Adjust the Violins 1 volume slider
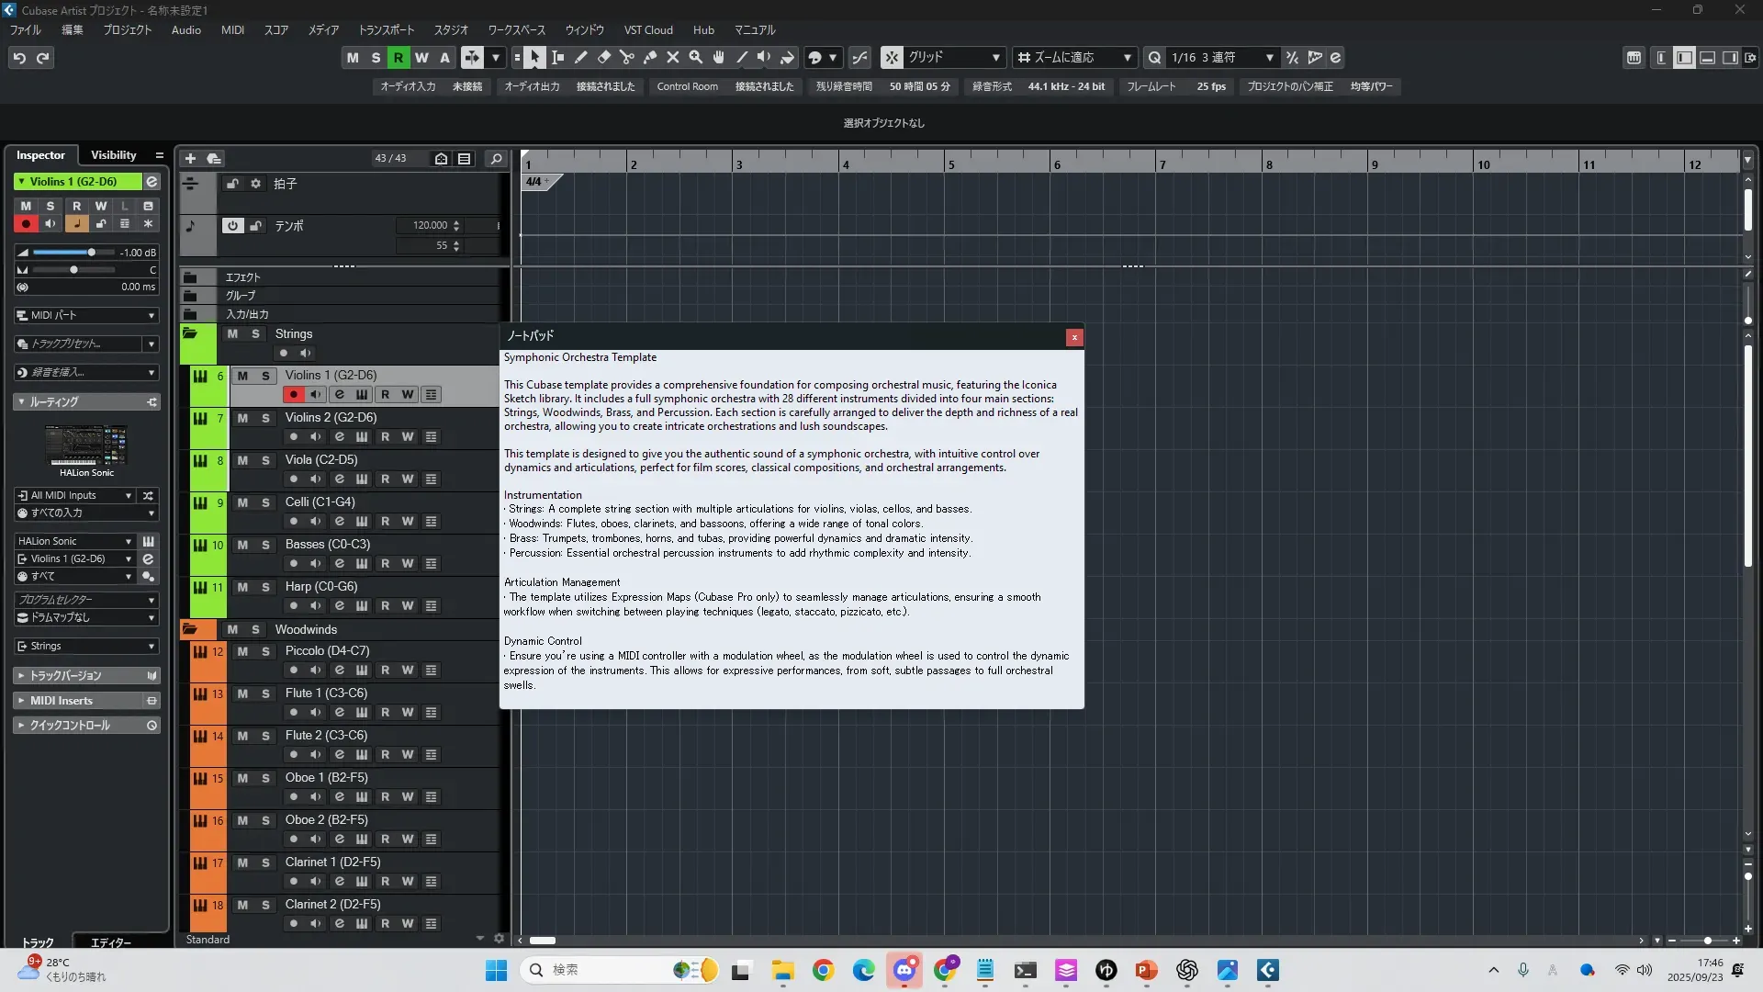 point(91,253)
